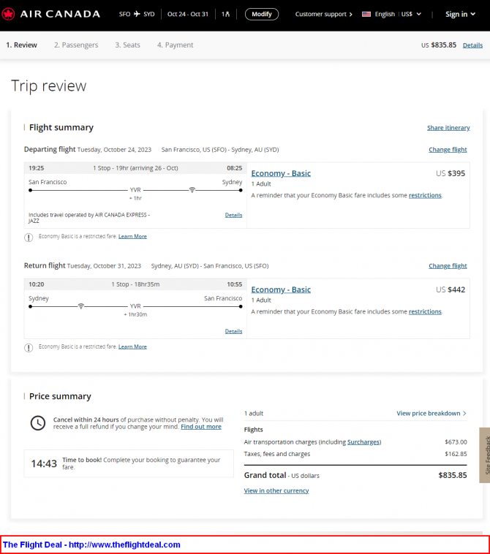Open the English US$ language currency dropdown
Screen dimensions: 490x554
click(x=398, y=14)
